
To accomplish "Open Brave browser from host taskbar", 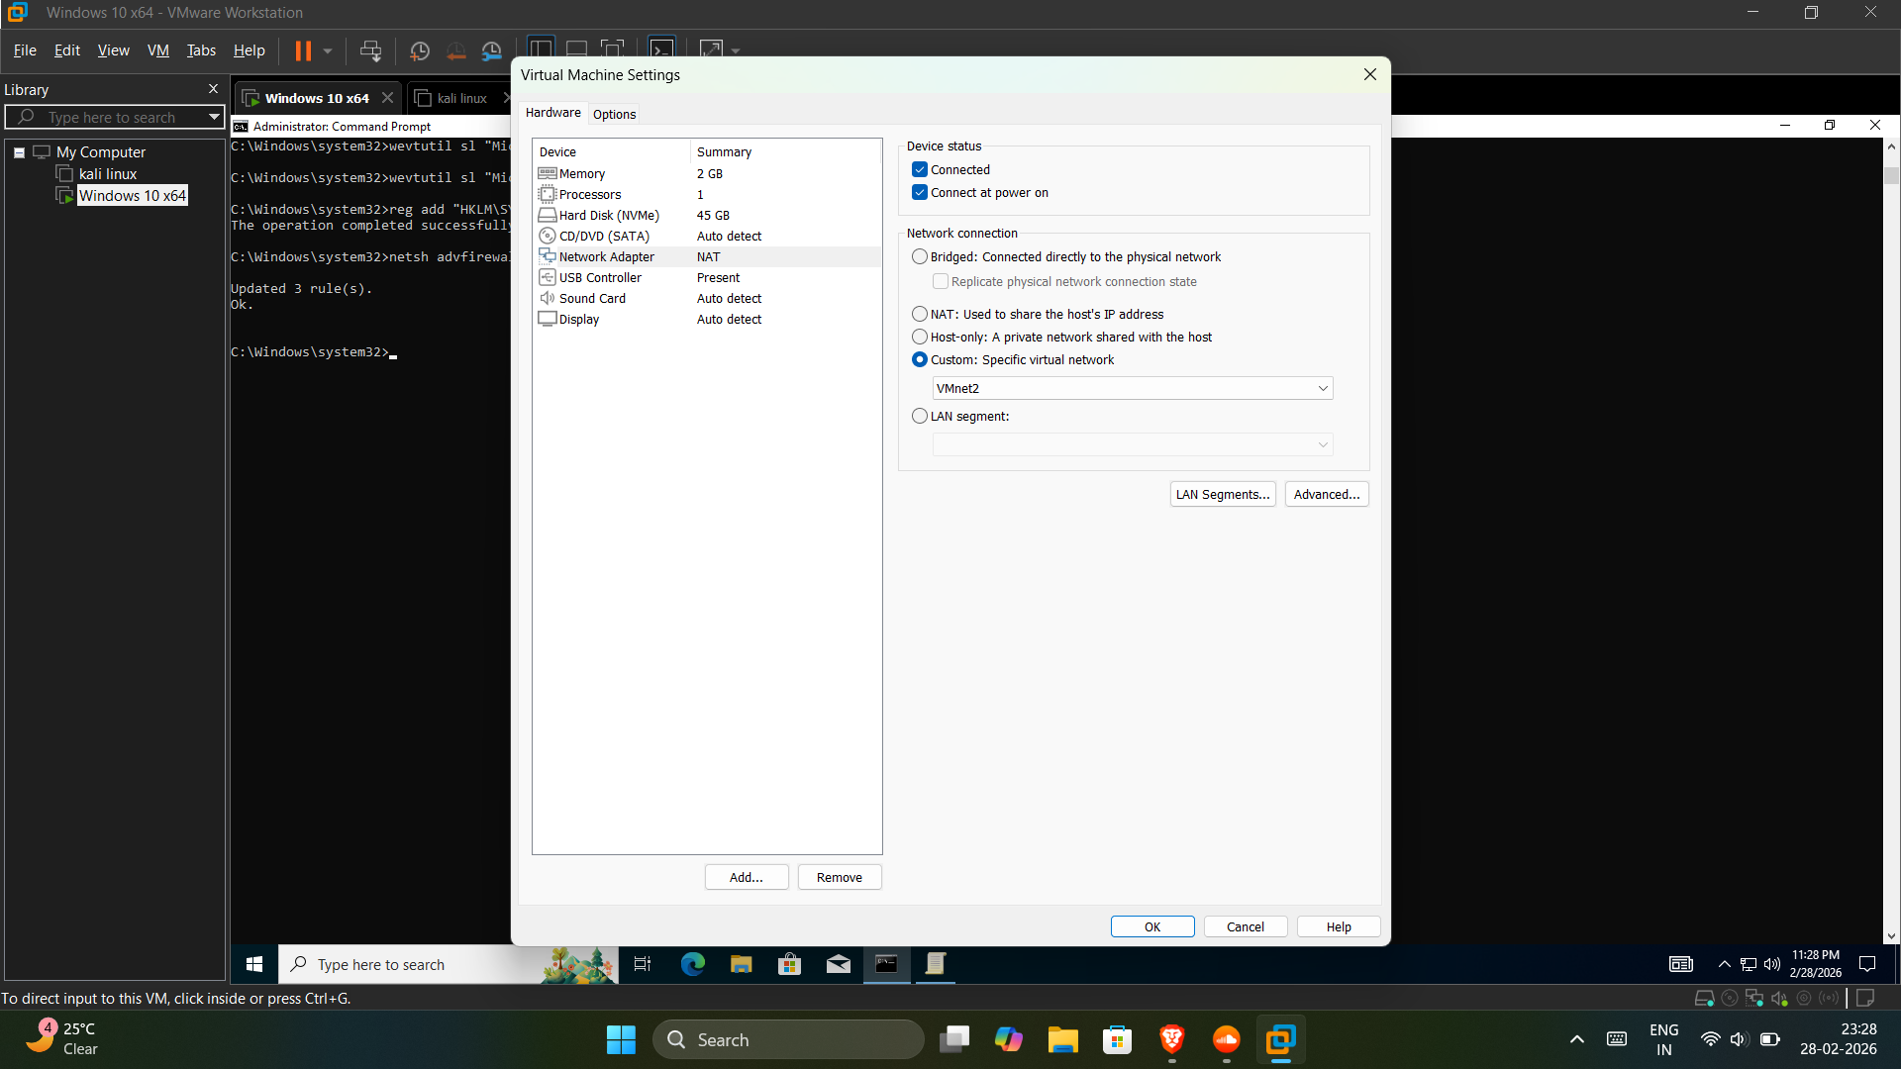I will click(x=1171, y=1039).
